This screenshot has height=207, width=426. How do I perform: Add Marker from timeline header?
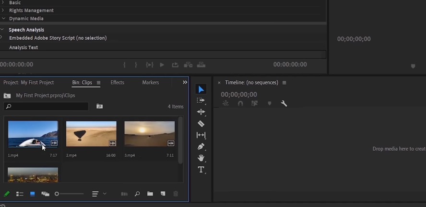coord(270,103)
